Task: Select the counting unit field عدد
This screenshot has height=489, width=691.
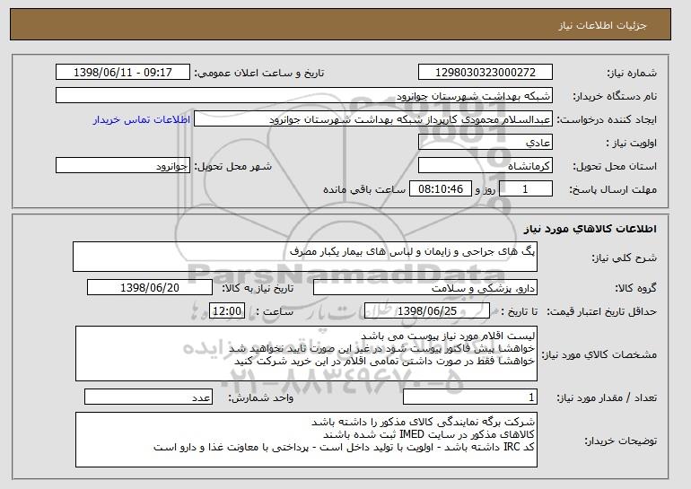Action: coord(148,397)
